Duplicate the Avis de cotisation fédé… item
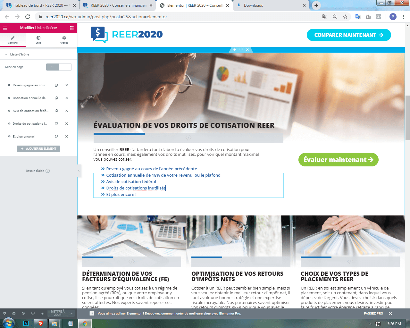 pyautogui.click(x=56, y=111)
